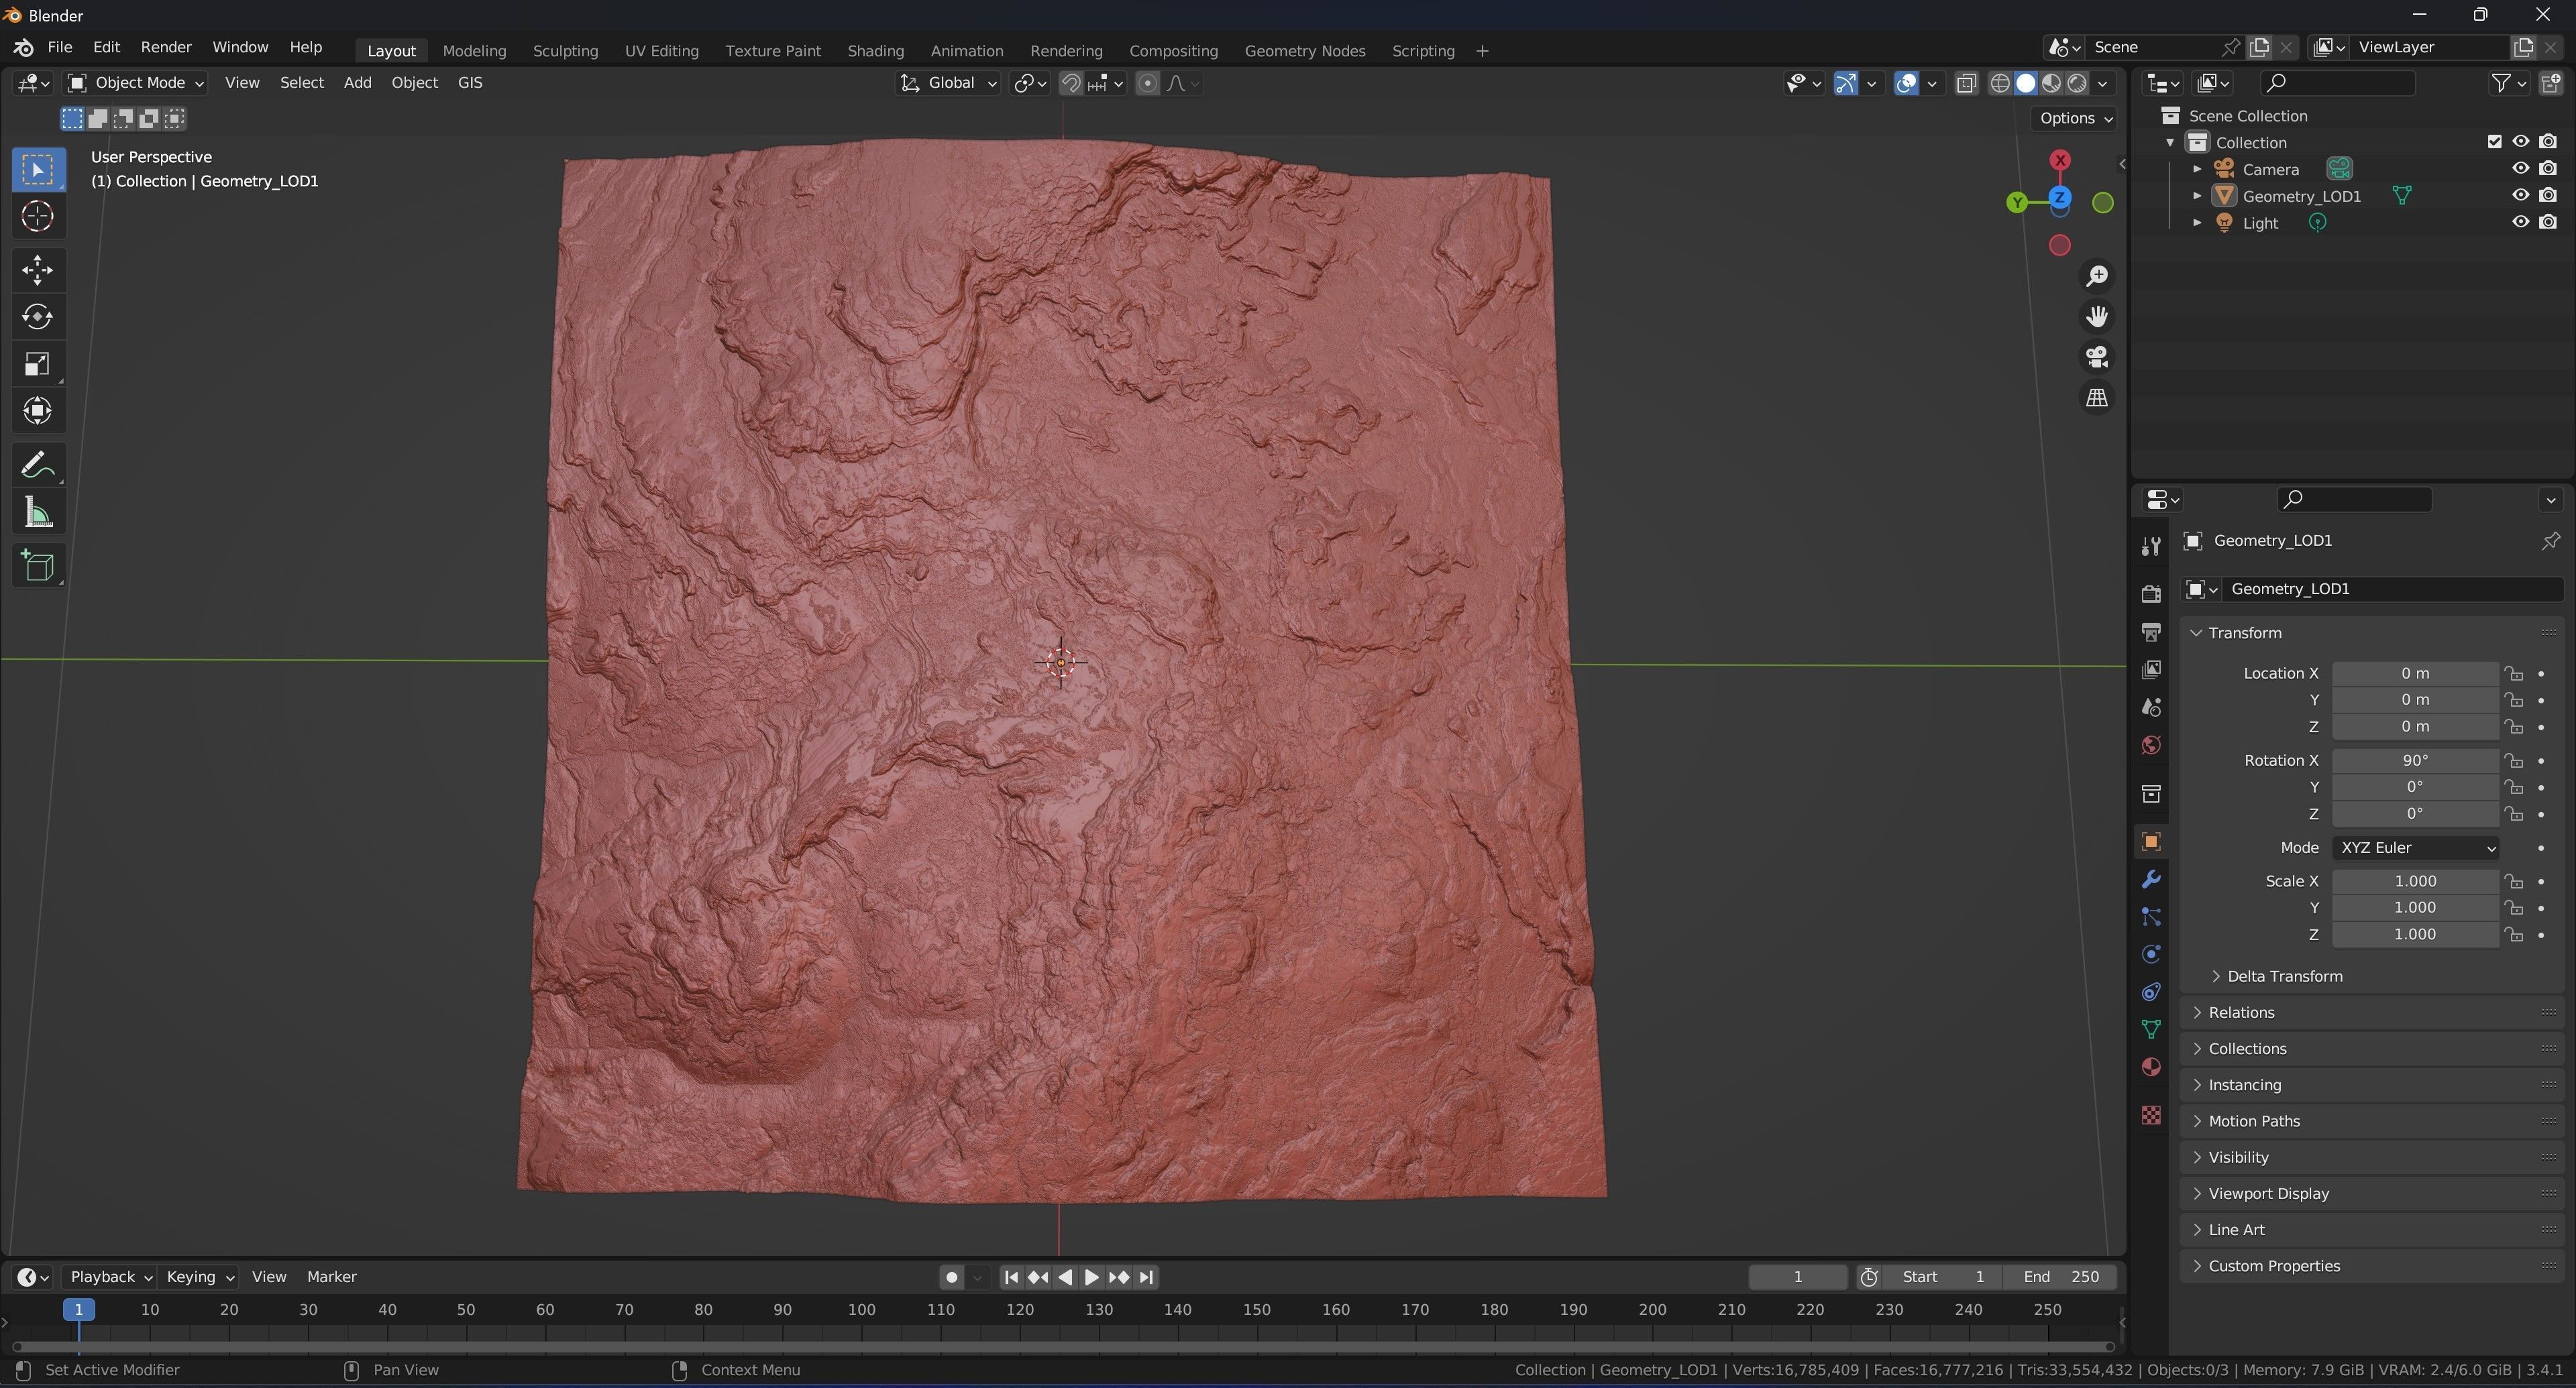Viewport: 2576px width, 1388px height.
Task: Select the Rotate tool
Action: 38,316
